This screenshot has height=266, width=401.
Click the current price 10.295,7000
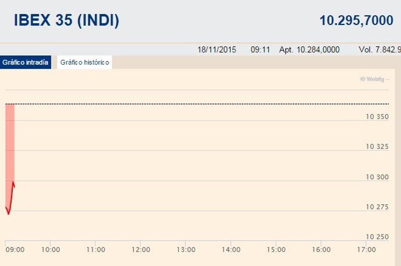point(356,21)
